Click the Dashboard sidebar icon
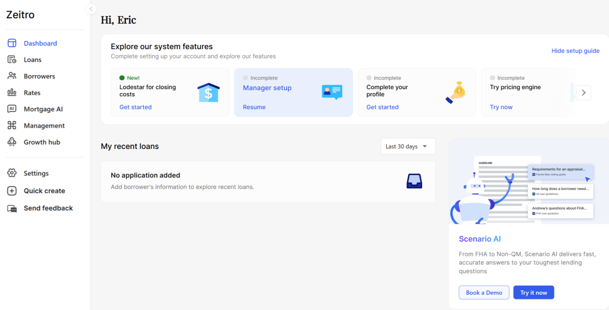Image resolution: width=609 pixels, height=310 pixels. [12, 43]
